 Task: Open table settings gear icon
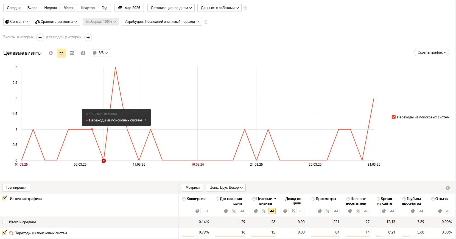[x=447, y=188]
